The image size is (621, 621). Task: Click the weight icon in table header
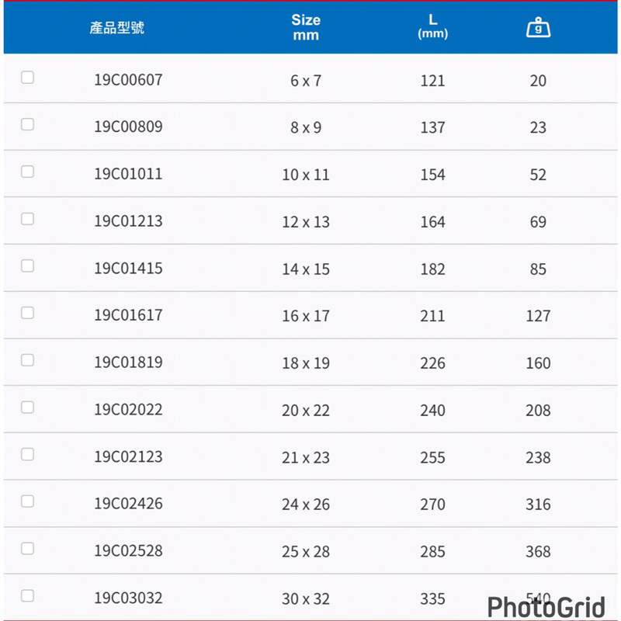538,28
